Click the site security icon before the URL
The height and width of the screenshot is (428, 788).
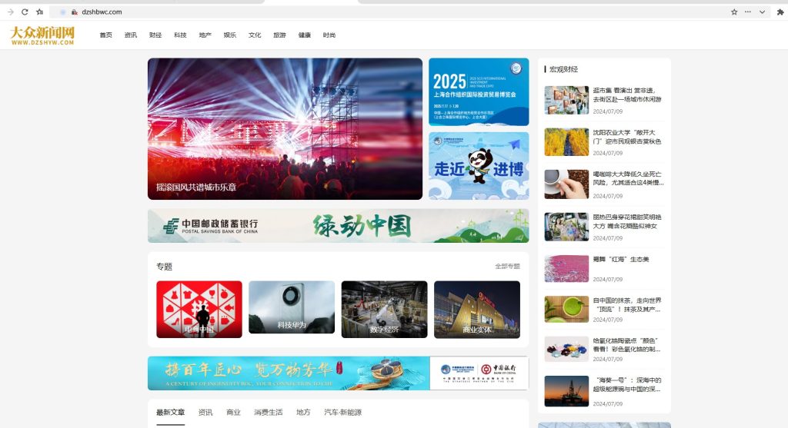pos(74,12)
